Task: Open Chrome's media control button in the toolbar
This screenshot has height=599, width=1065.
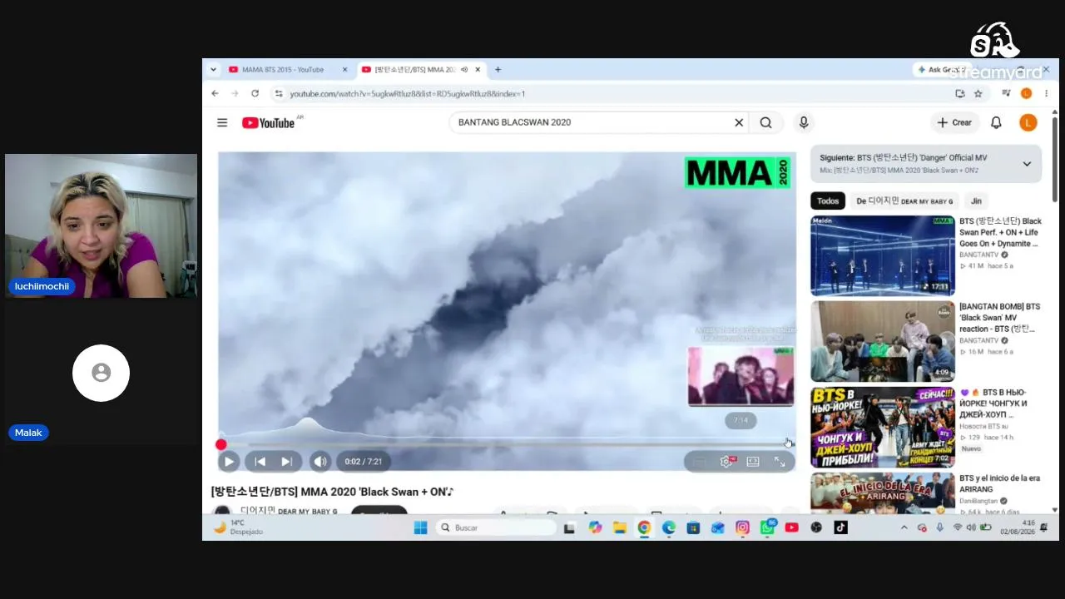Action: tap(1006, 93)
